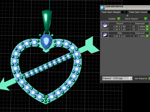The height and width of the screenshot is (112, 150).
Task: Click the count 10 cell
Action: (x=133, y=30)
